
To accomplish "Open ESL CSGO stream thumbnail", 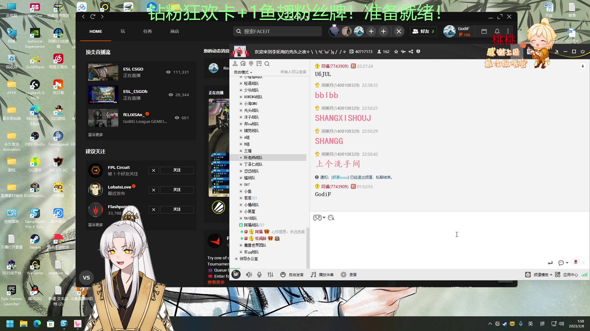I will [103, 72].
